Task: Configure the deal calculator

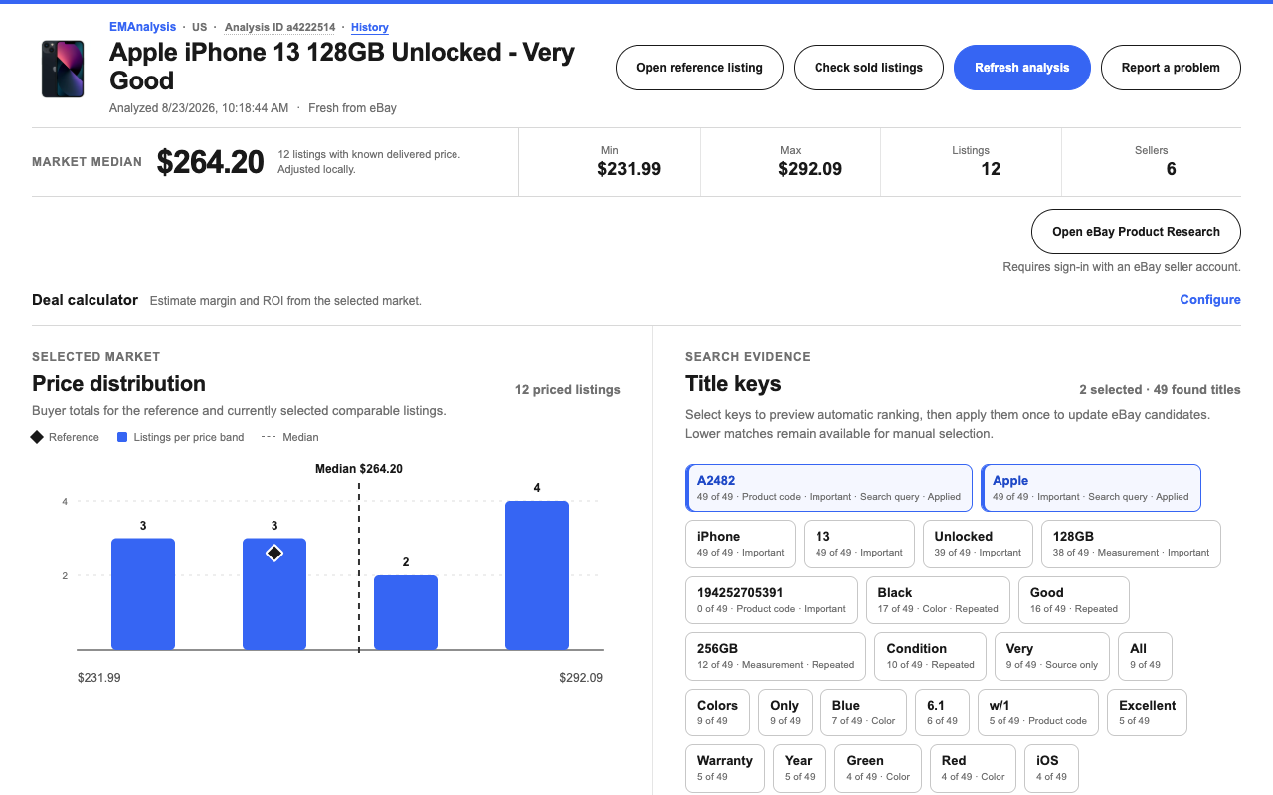Action: tap(1210, 300)
